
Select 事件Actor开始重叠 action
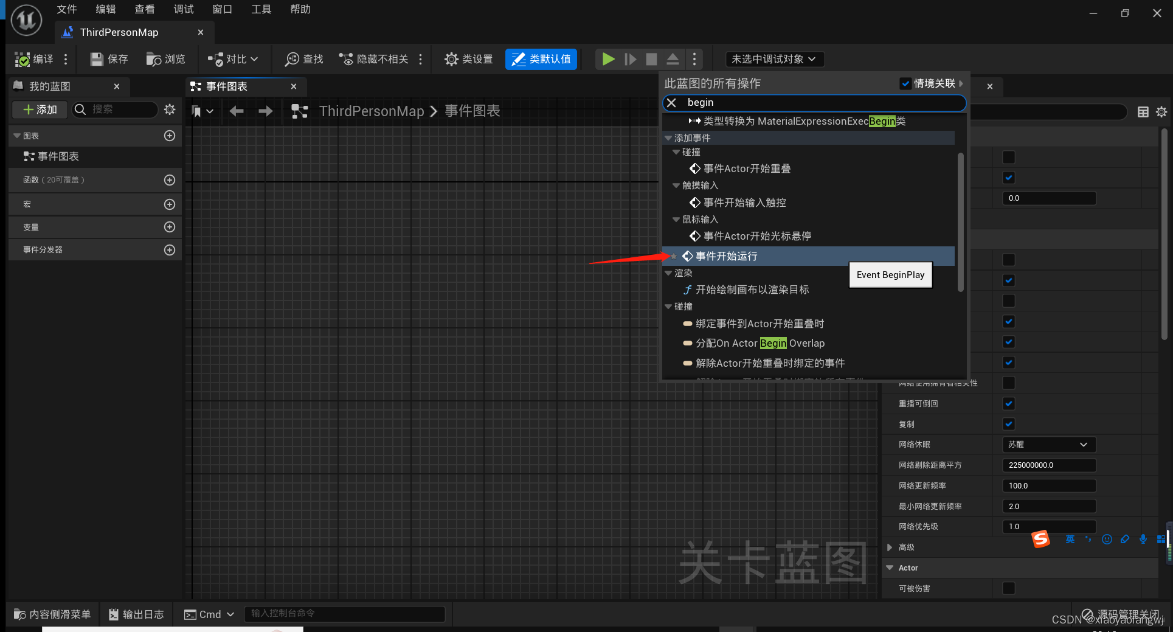(747, 168)
